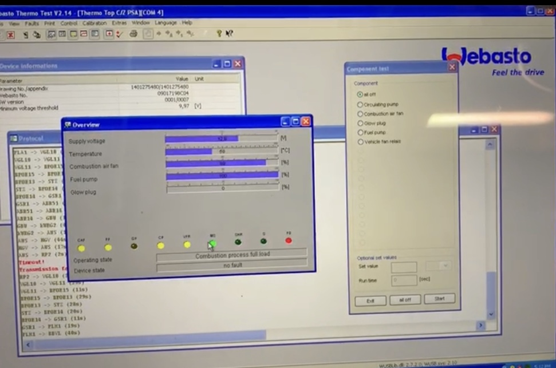Screen dimensions: 556x368
Task: Open the Window menu
Action: (141, 23)
